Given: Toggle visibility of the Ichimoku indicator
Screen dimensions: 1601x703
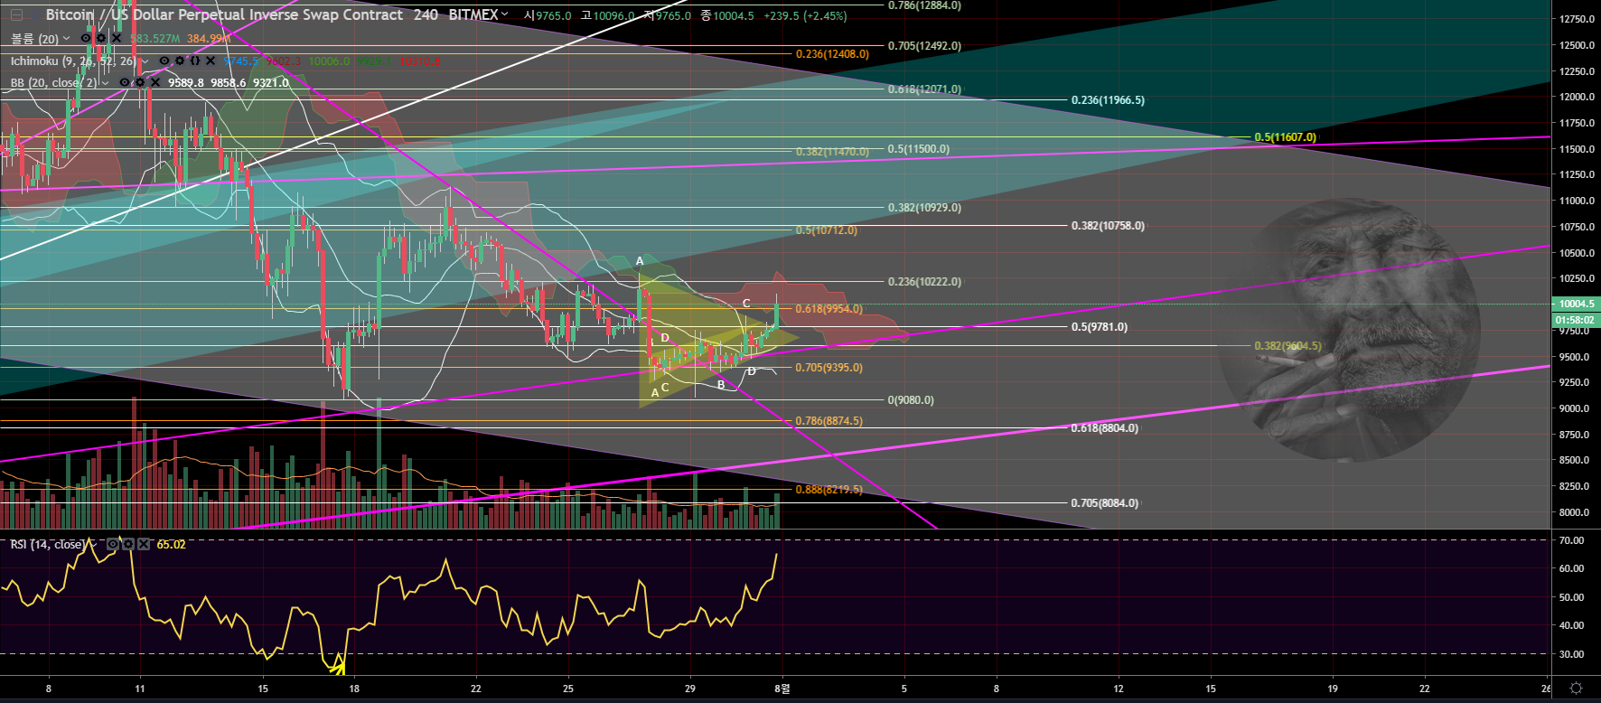Looking at the screenshot, I should point(165,61).
